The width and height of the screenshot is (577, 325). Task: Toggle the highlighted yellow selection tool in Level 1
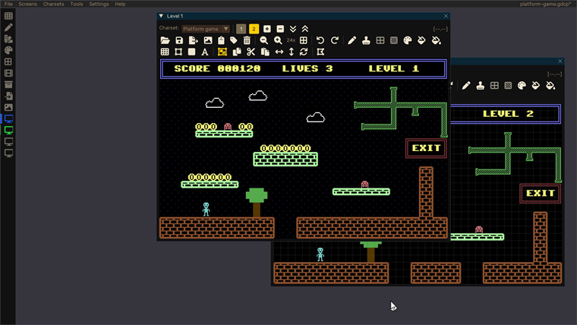222,52
